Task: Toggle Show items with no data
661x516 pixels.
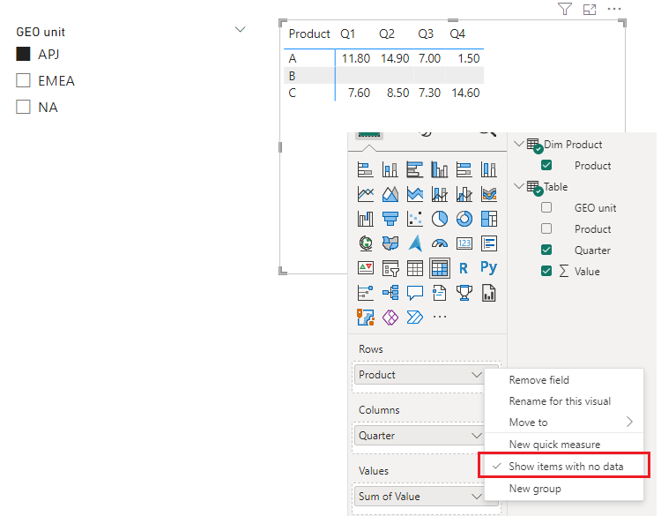Action: point(564,467)
